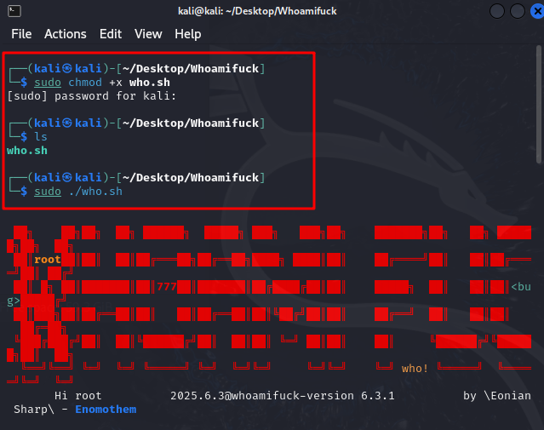Click the '777' text in the banner
Image resolution: width=544 pixels, height=430 pixels.
coord(166,286)
